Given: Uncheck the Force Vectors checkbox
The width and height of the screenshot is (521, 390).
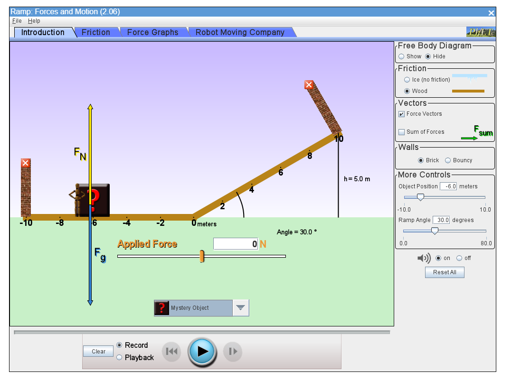Looking at the screenshot, I should (402, 114).
